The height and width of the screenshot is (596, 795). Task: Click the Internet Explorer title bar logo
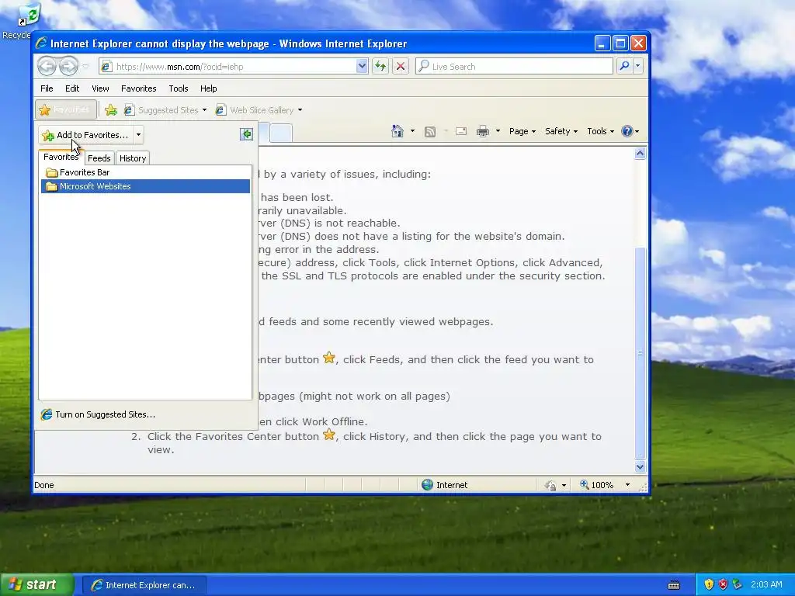[x=41, y=43]
